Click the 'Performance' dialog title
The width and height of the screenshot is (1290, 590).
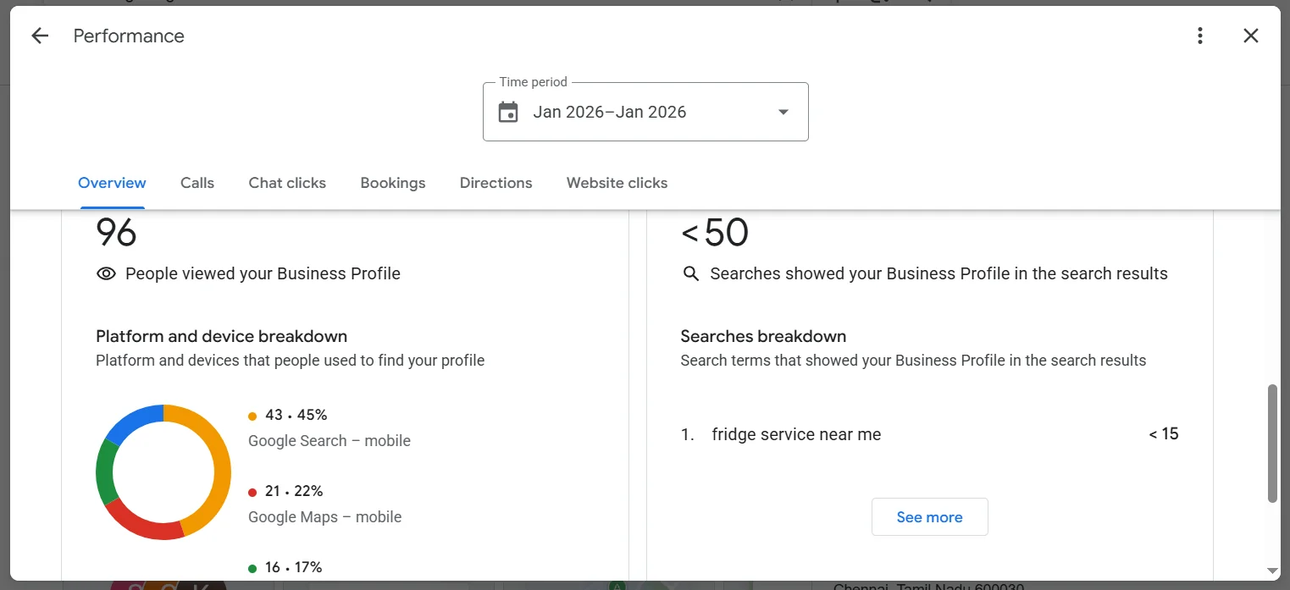[x=129, y=36]
